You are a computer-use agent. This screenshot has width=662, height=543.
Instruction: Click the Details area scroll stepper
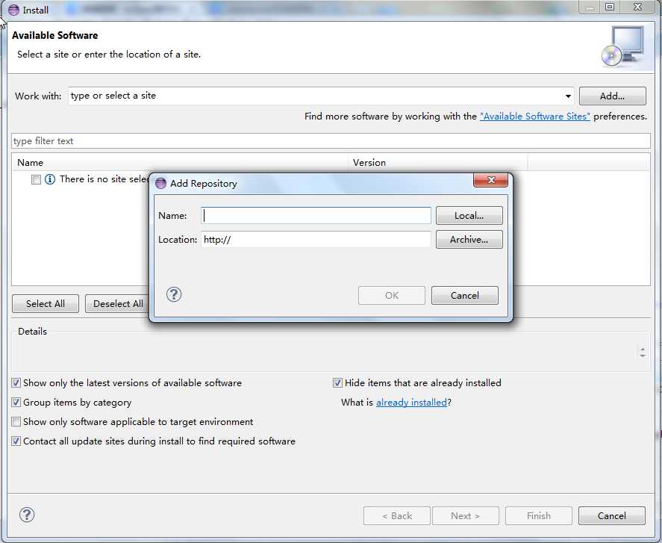click(642, 352)
